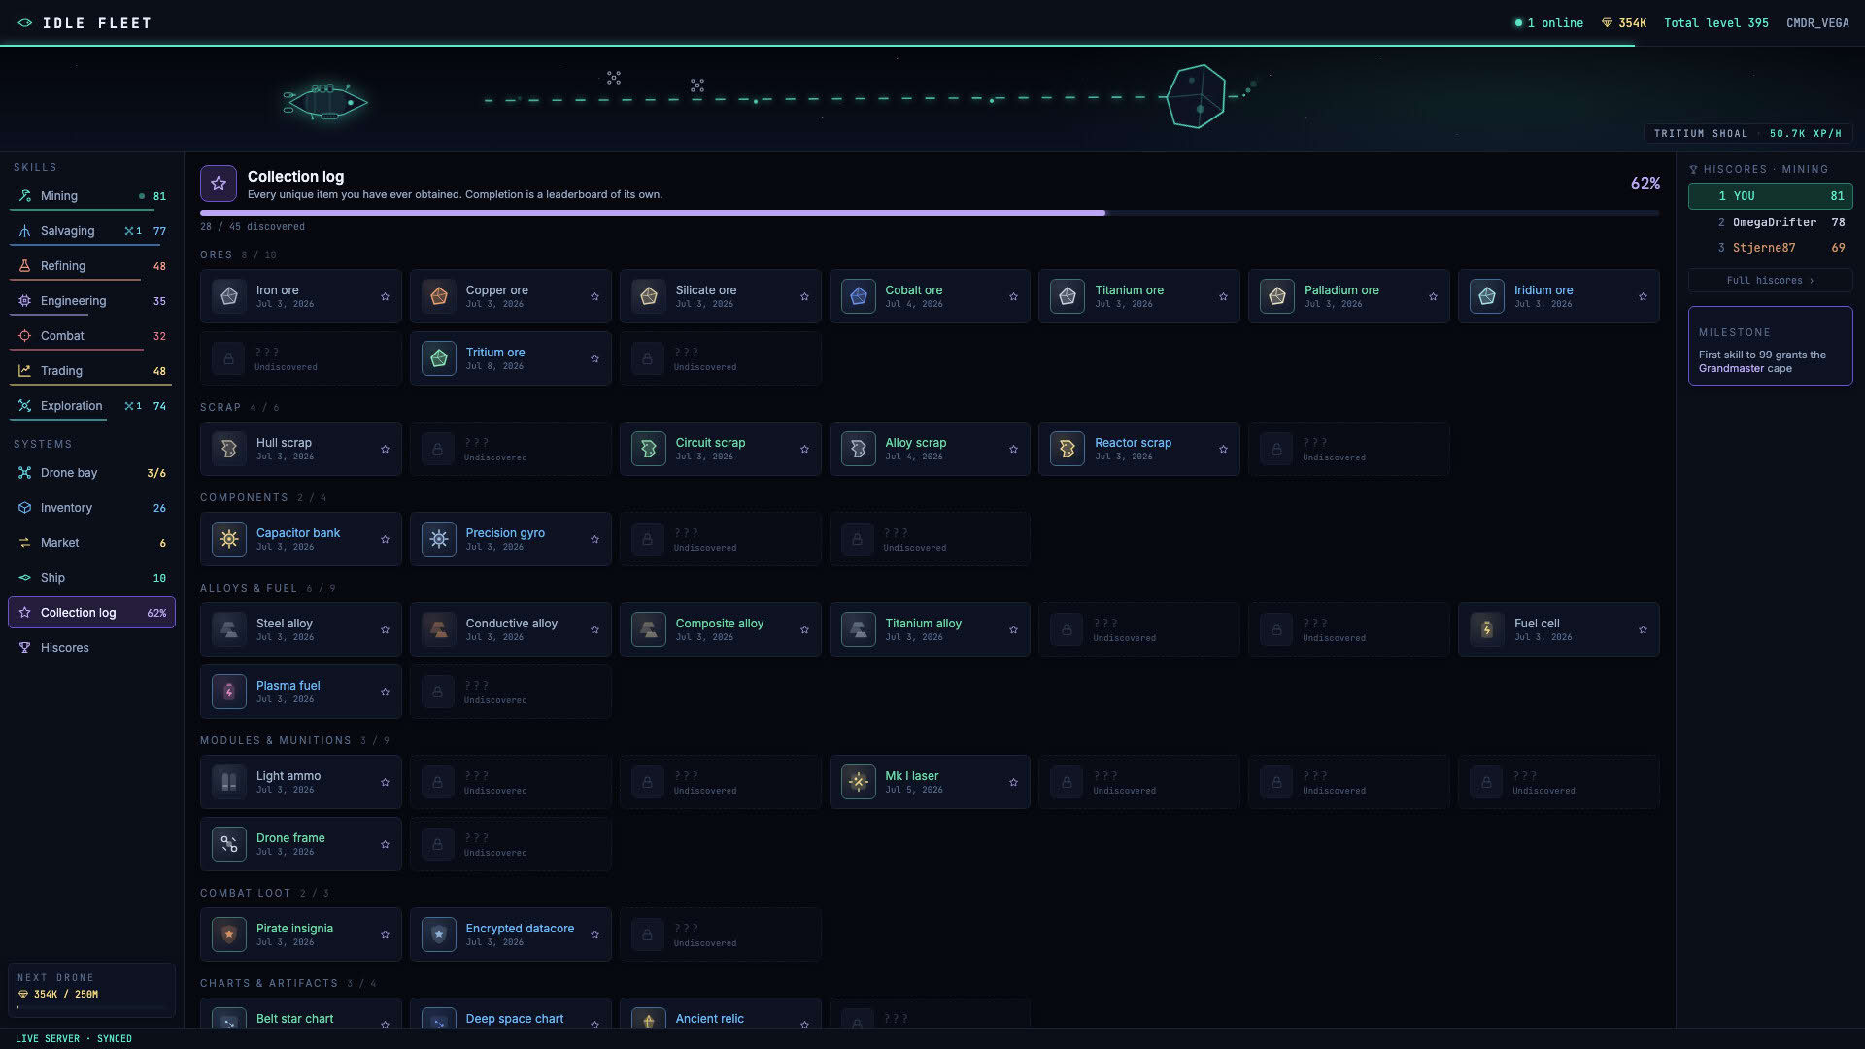Toggle favorite star on Composite alloy

click(804, 630)
